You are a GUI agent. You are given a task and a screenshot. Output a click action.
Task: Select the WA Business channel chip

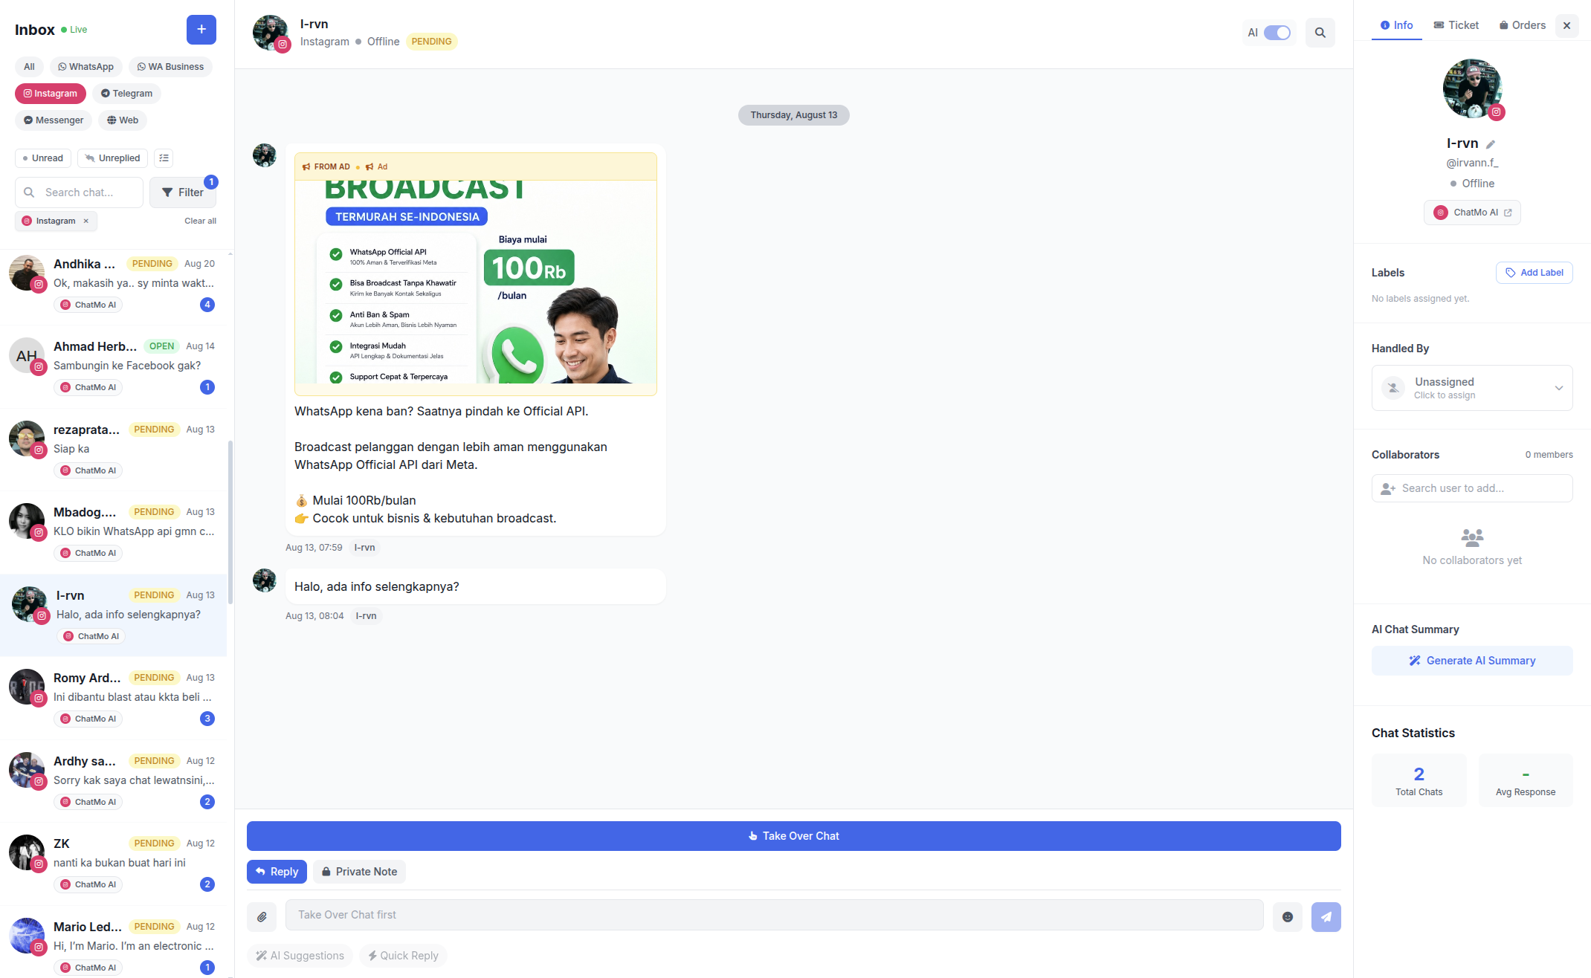170,67
